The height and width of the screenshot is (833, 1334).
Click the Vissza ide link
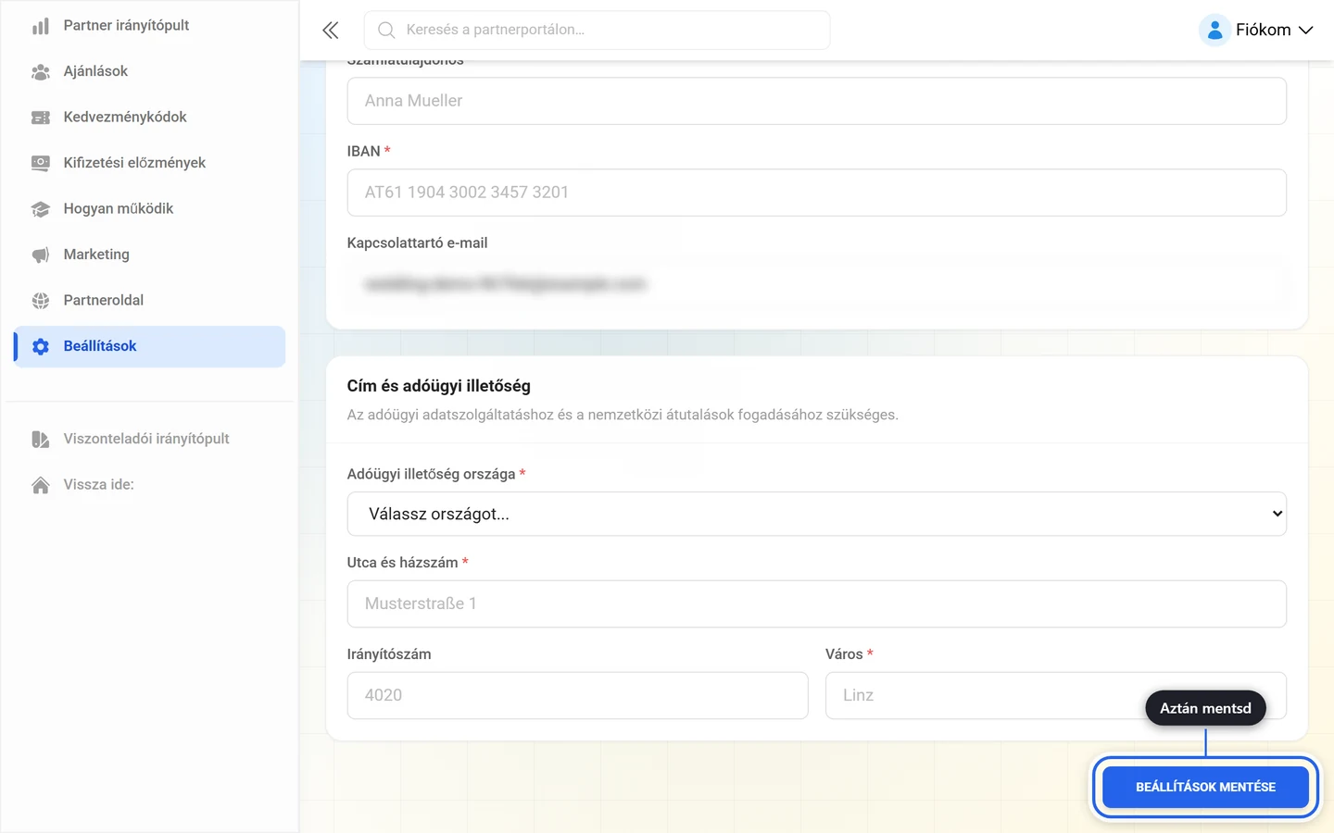tap(149, 485)
